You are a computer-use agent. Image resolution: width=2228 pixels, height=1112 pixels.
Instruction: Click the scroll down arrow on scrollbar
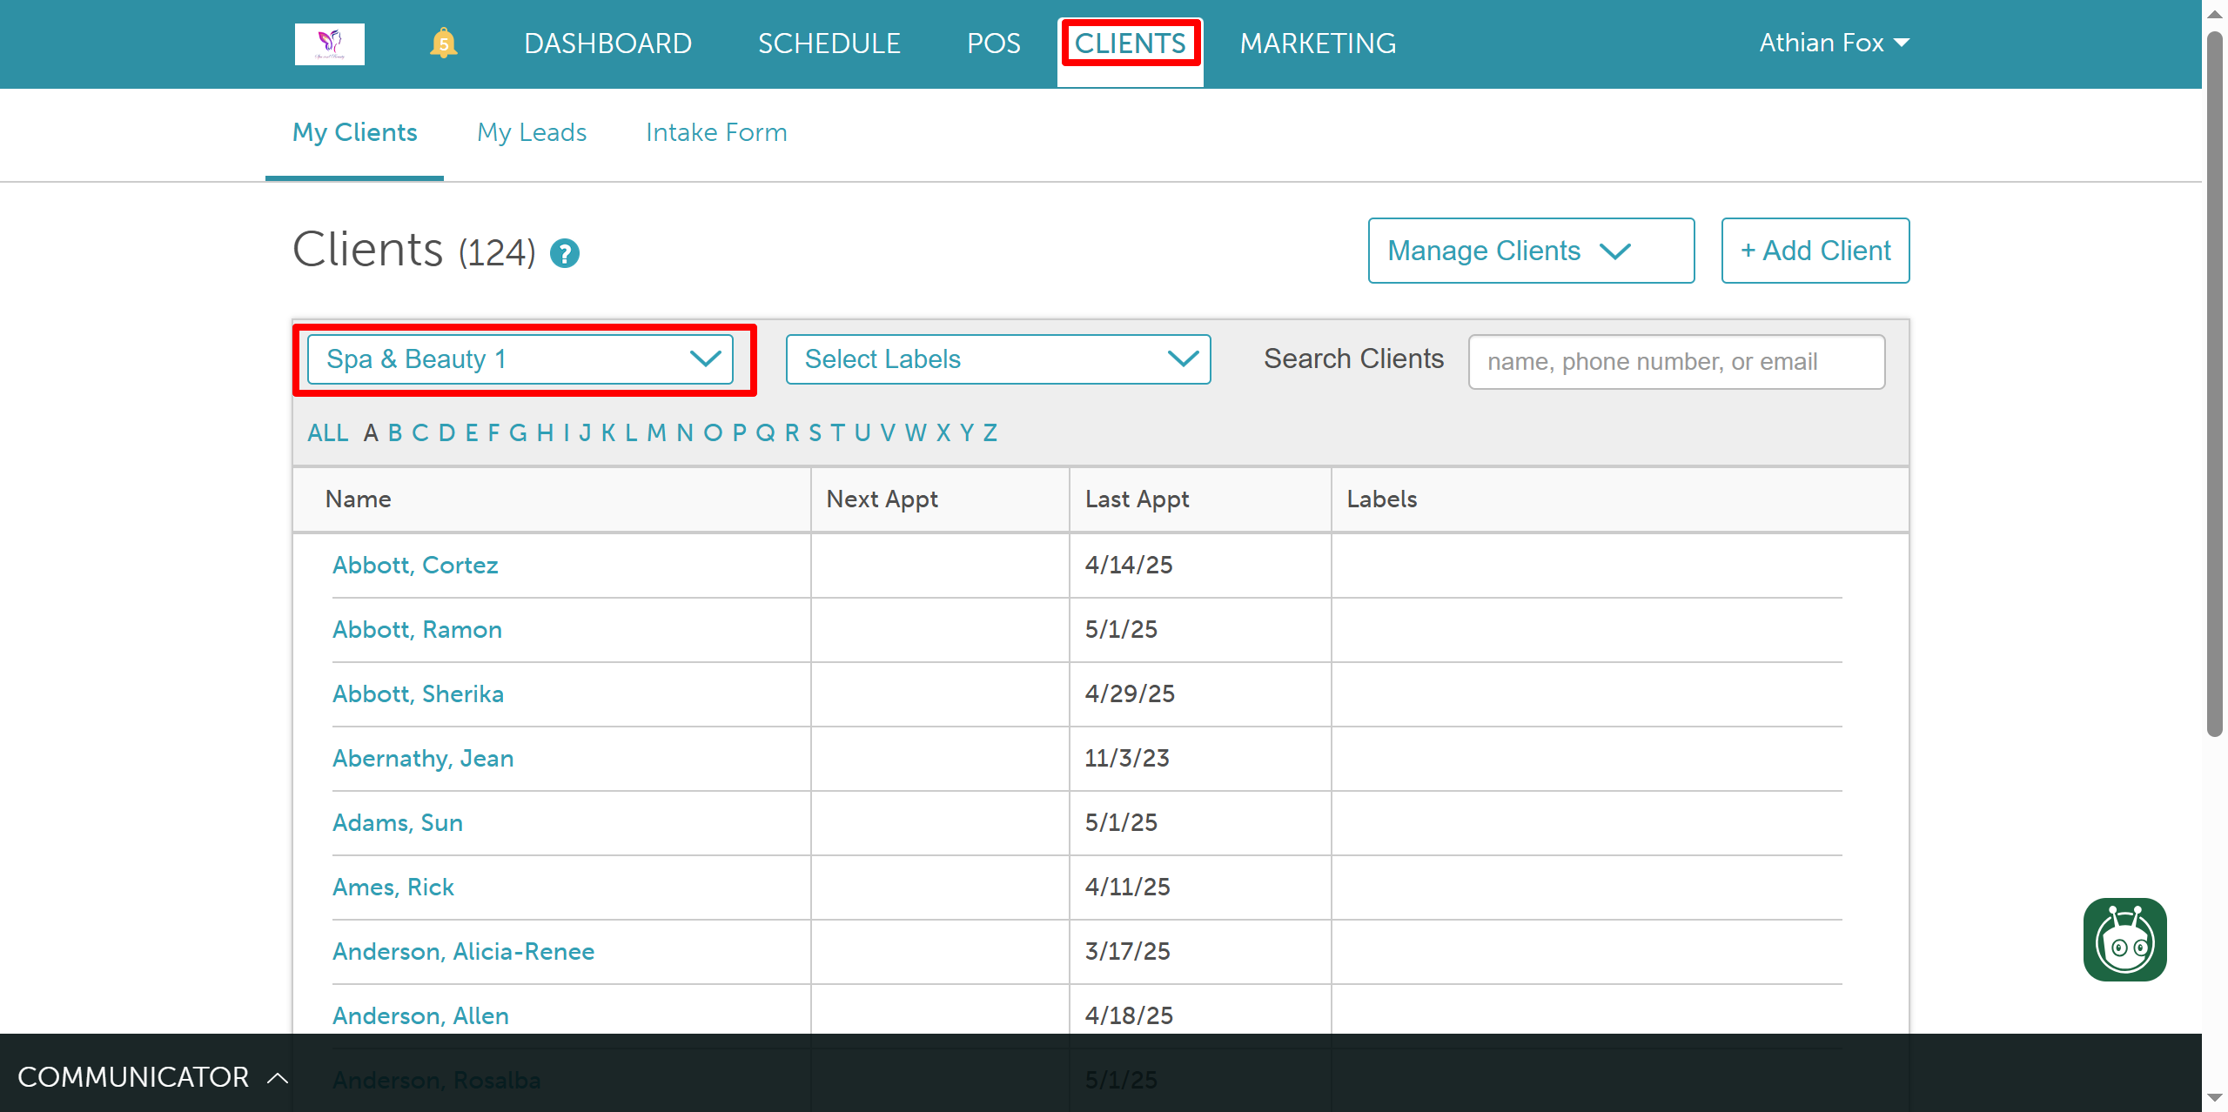pos(2214,1098)
